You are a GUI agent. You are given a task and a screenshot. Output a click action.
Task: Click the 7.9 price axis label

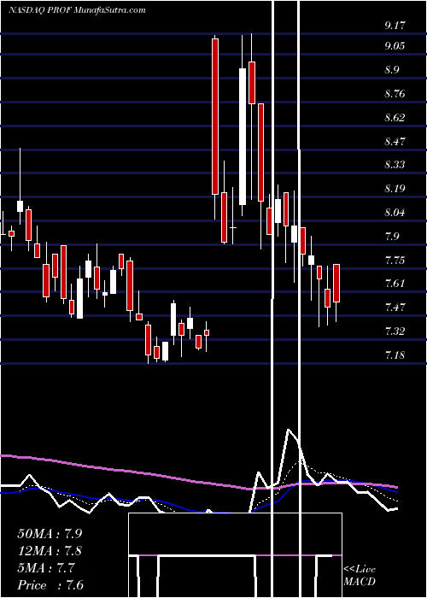pos(393,236)
